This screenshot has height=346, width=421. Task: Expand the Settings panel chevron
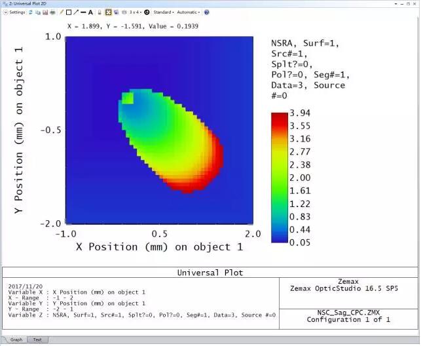(6, 12)
